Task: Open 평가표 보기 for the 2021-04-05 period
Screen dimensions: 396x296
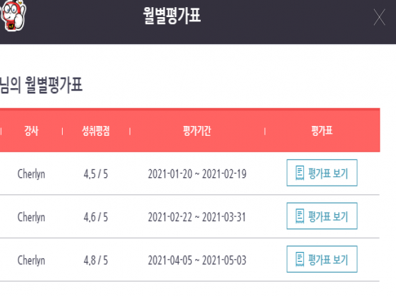Action: pyautogui.click(x=322, y=259)
